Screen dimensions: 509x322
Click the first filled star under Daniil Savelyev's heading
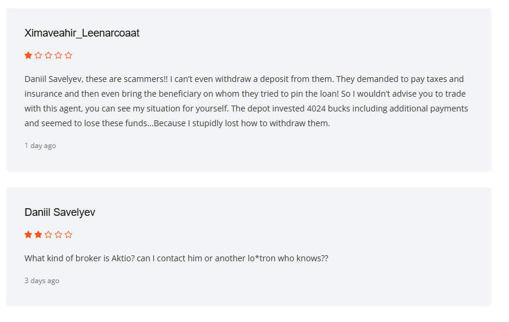pyautogui.click(x=28, y=235)
